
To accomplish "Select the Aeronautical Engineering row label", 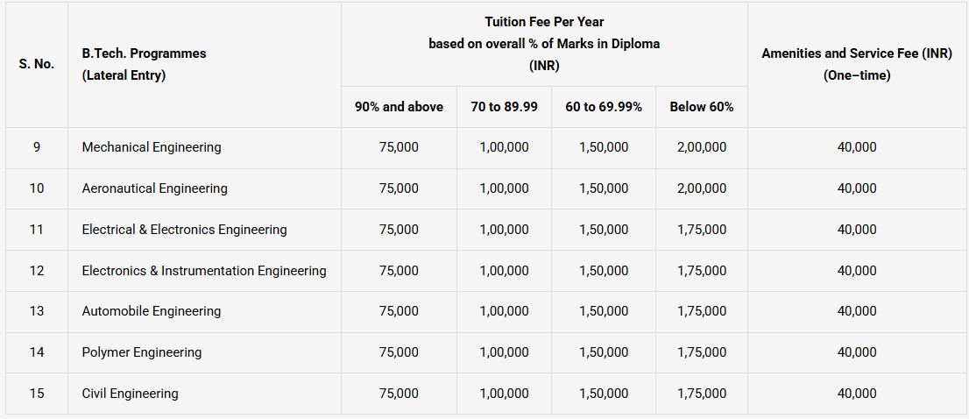I will [x=154, y=188].
